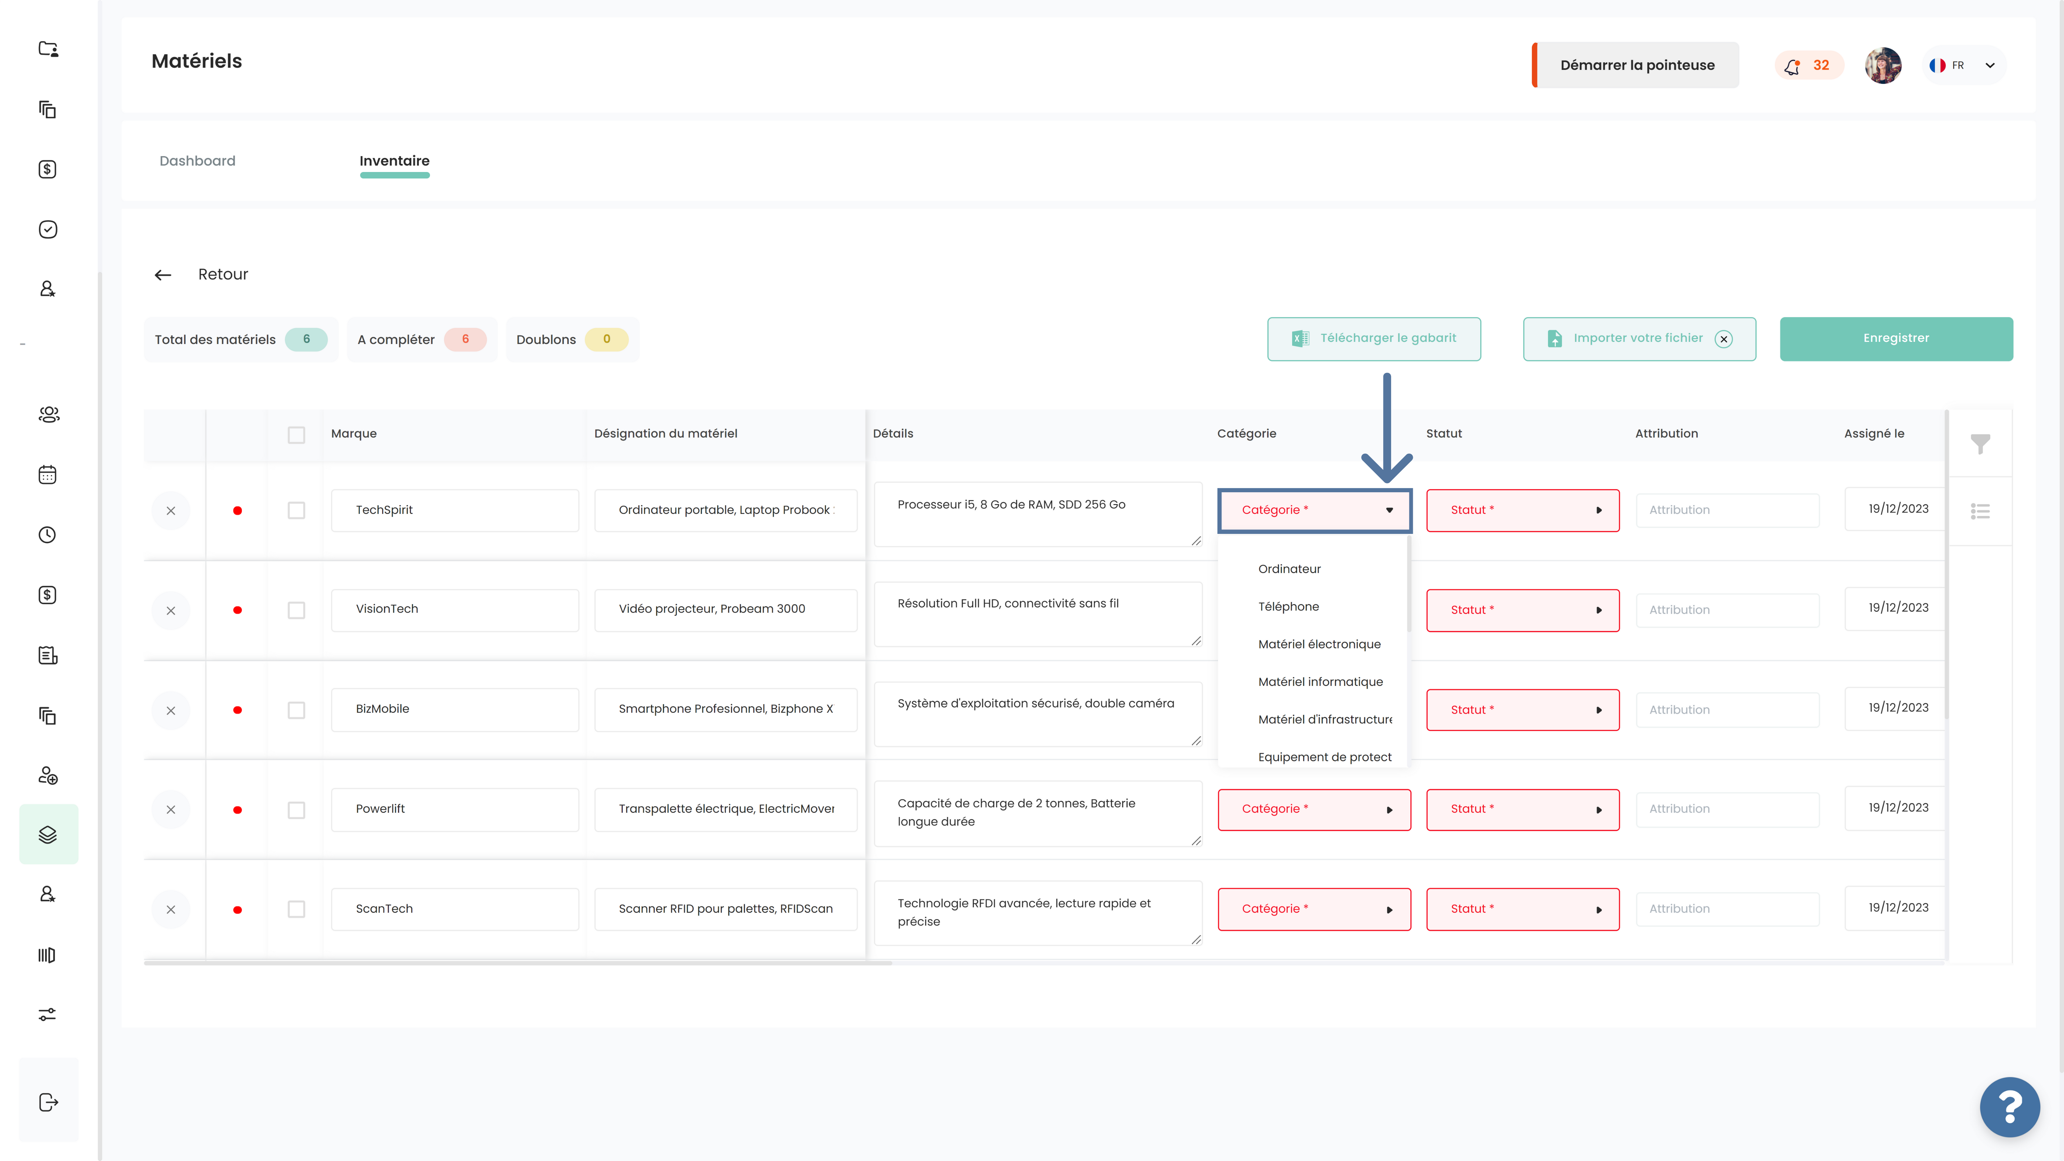Check the BizMobile row checkbox
Screen dimensions: 2064x1161
[x=297, y=711]
